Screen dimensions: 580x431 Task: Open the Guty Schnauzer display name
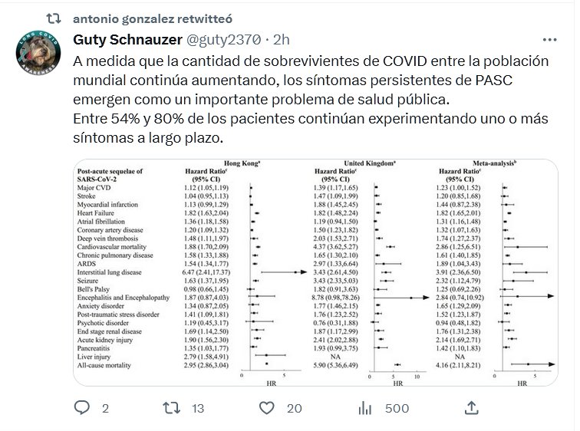125,38
